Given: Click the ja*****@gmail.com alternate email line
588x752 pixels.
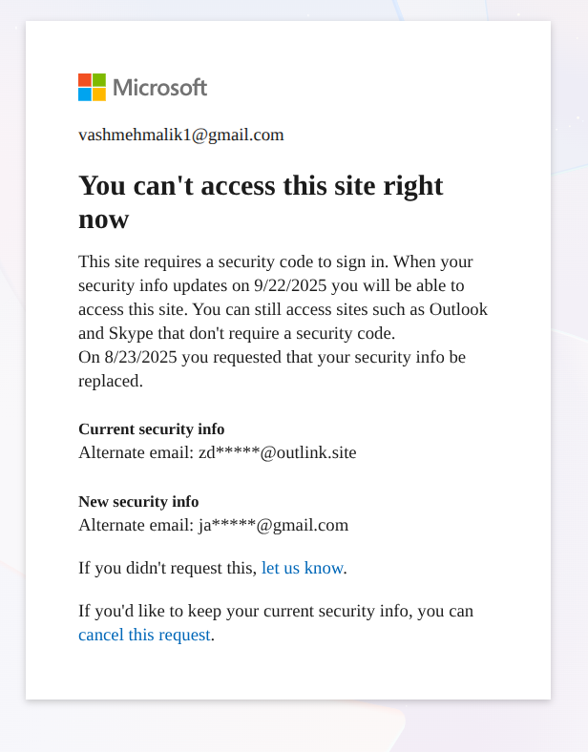Looking at the screenshot, I should (214, 525).
